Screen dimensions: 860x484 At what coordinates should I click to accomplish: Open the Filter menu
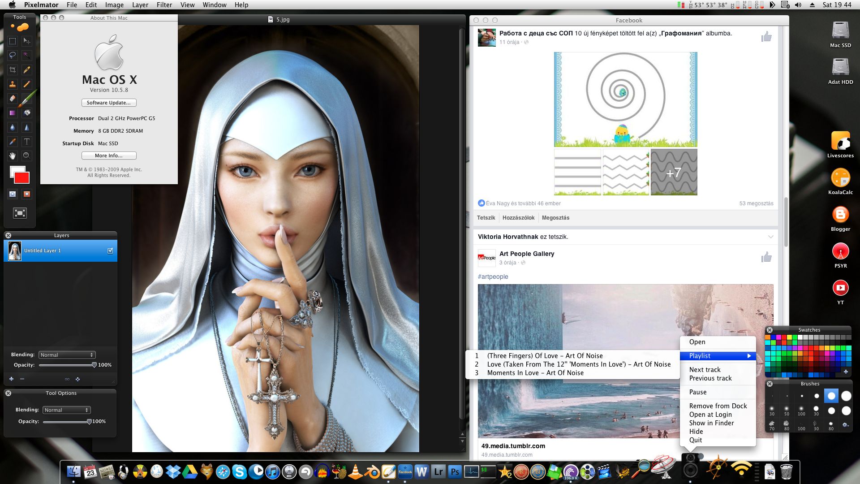coord(164,5)
